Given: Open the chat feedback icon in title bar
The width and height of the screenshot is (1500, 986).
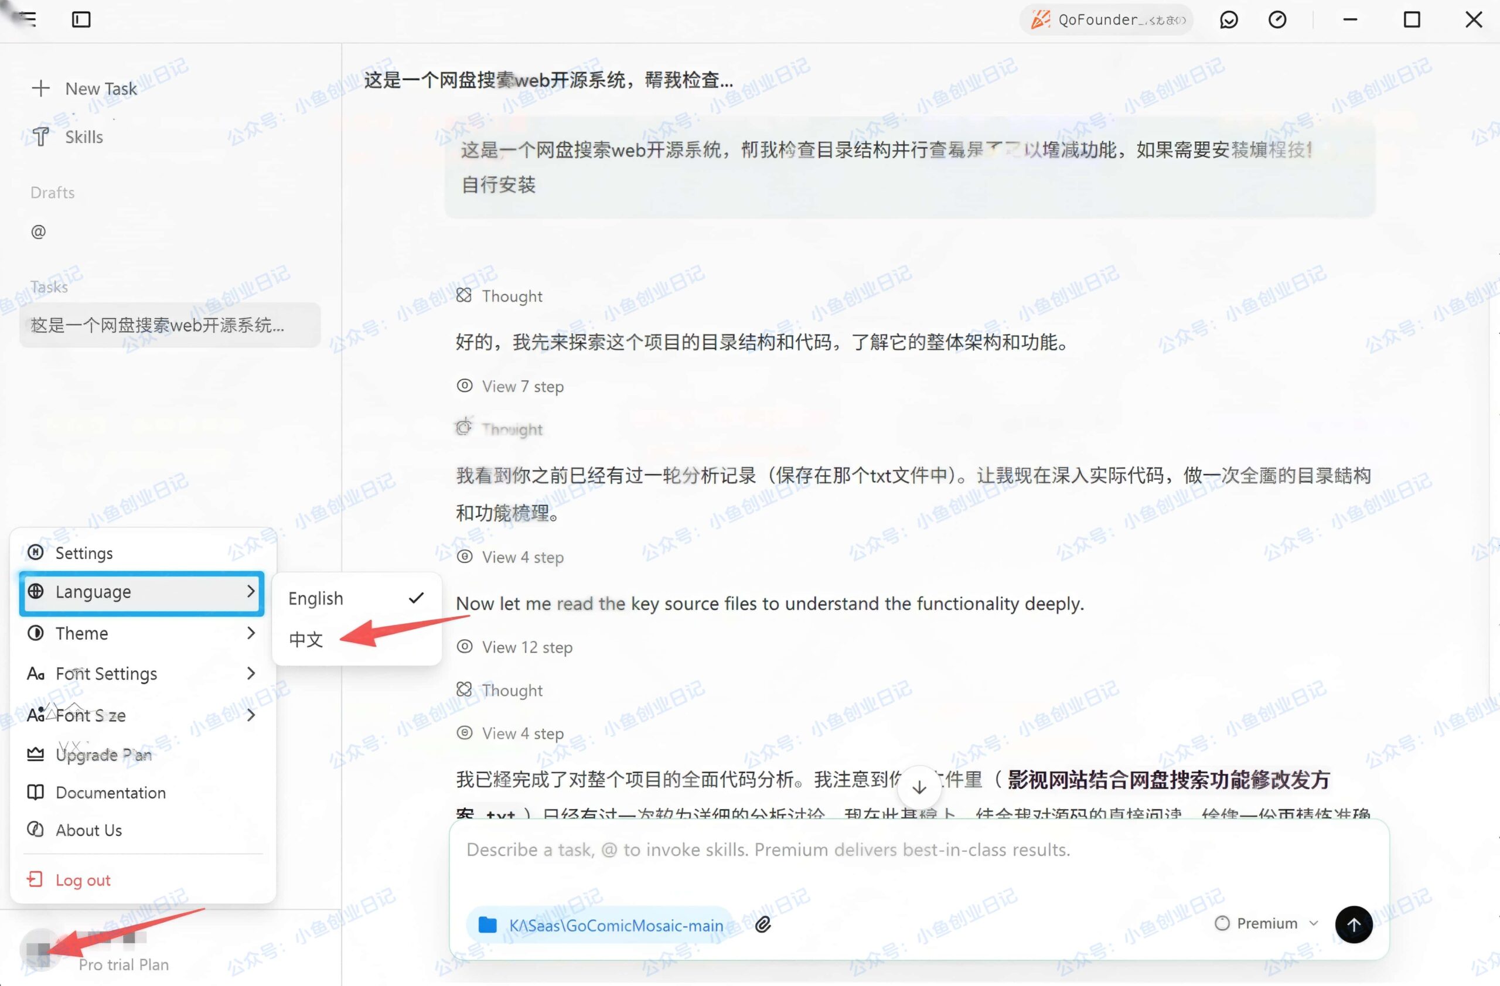Looking at the screenshot, I should tap(1229, 19).
